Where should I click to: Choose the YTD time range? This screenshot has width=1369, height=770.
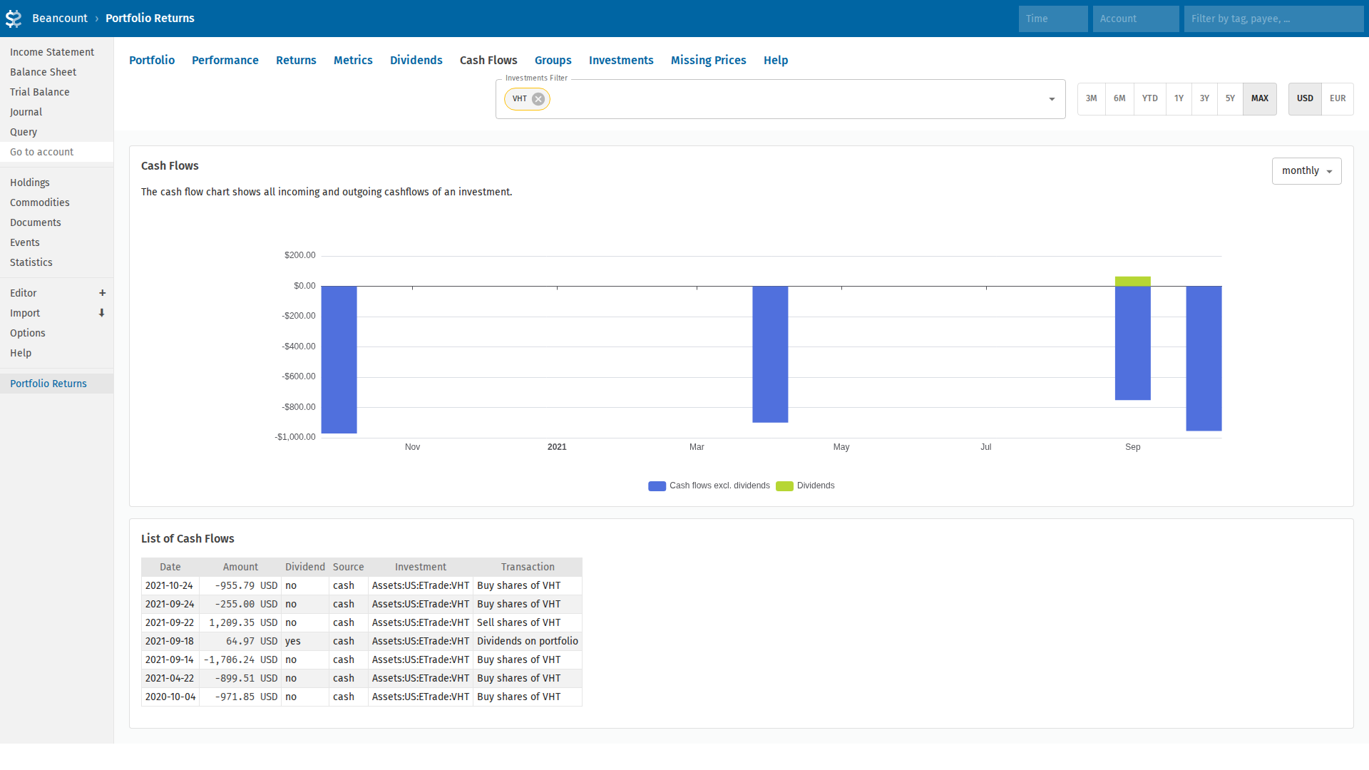[1149, 98]
